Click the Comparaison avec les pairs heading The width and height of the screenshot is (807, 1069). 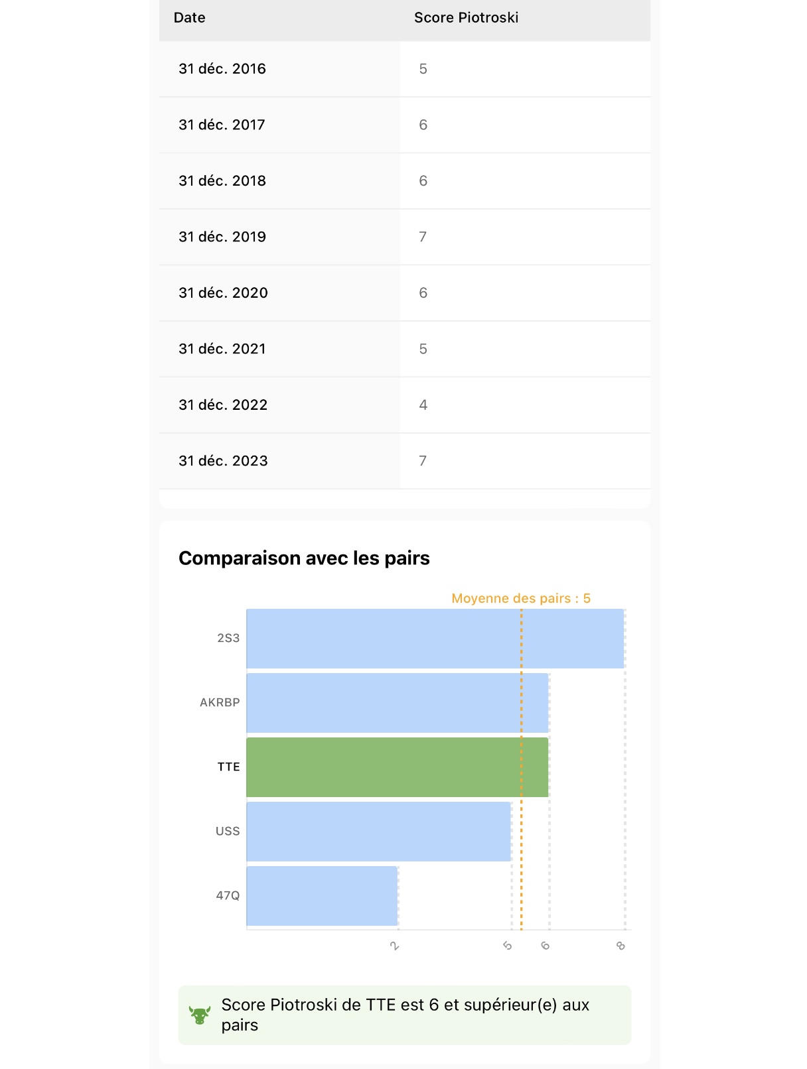coord(304,558)
